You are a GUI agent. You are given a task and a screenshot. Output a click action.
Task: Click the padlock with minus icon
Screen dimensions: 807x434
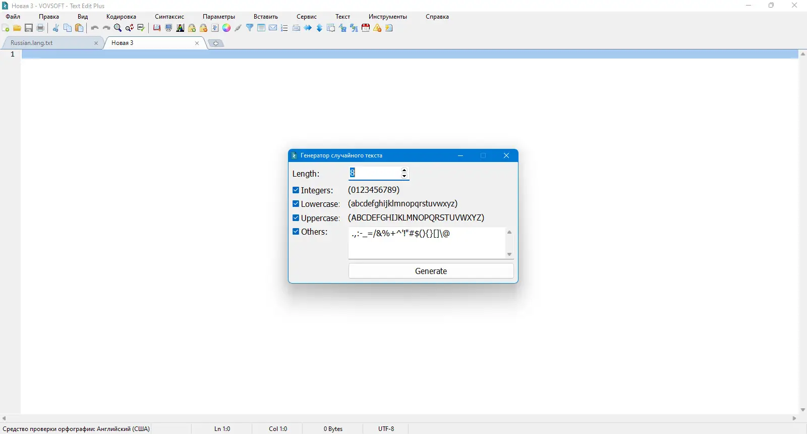203,28
